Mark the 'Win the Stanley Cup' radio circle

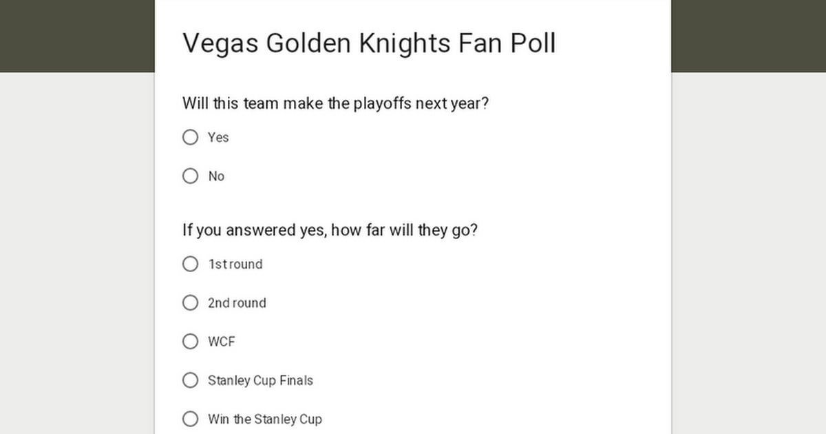tap(190, 419)
